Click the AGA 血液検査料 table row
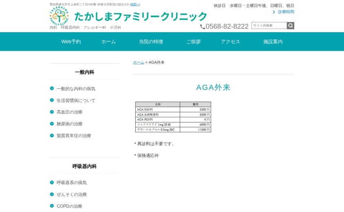Screen dimensions: 344x212 [x=173, y=114]
